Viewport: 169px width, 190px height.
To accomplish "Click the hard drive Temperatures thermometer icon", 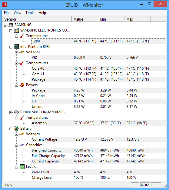I will (22, 118).
